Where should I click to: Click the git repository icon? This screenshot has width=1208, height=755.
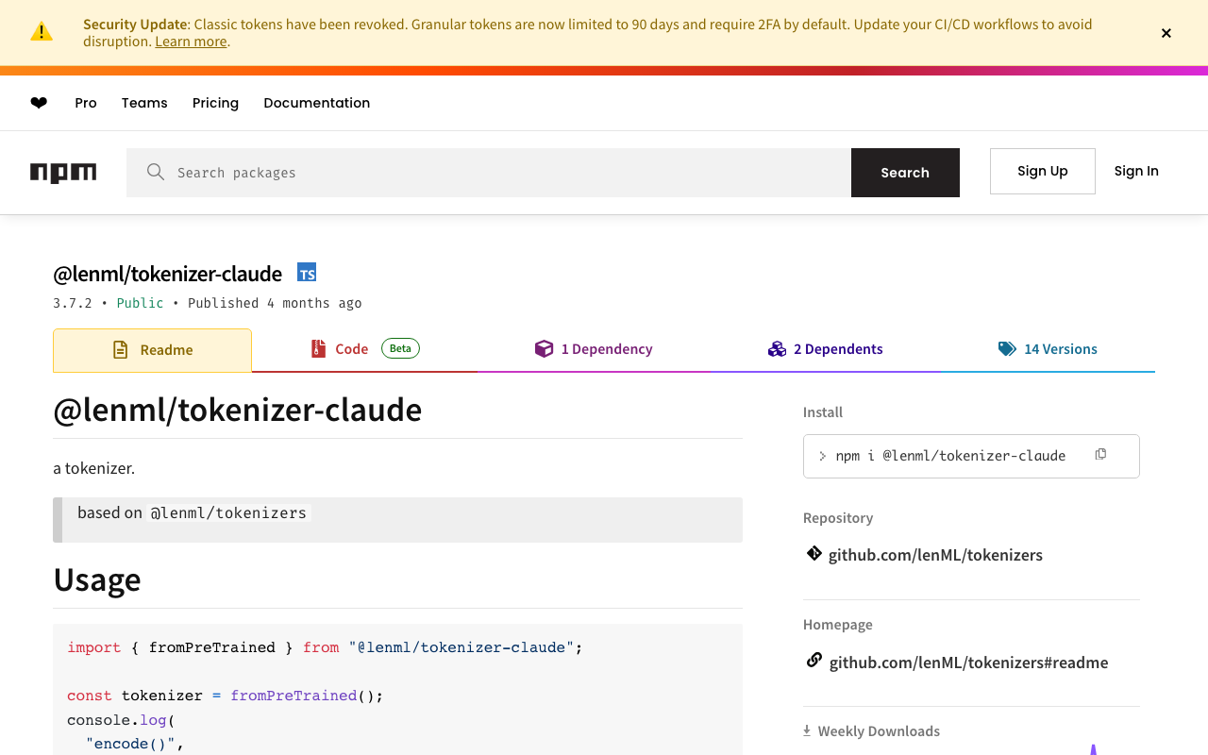click(x=814, y=554)
